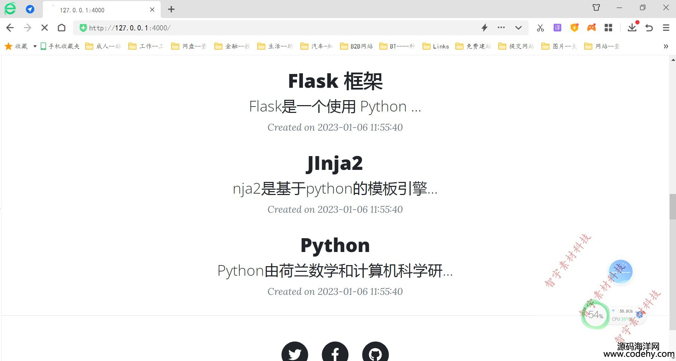Expand the address bar dropdown arrow

[x=519, y=28]
